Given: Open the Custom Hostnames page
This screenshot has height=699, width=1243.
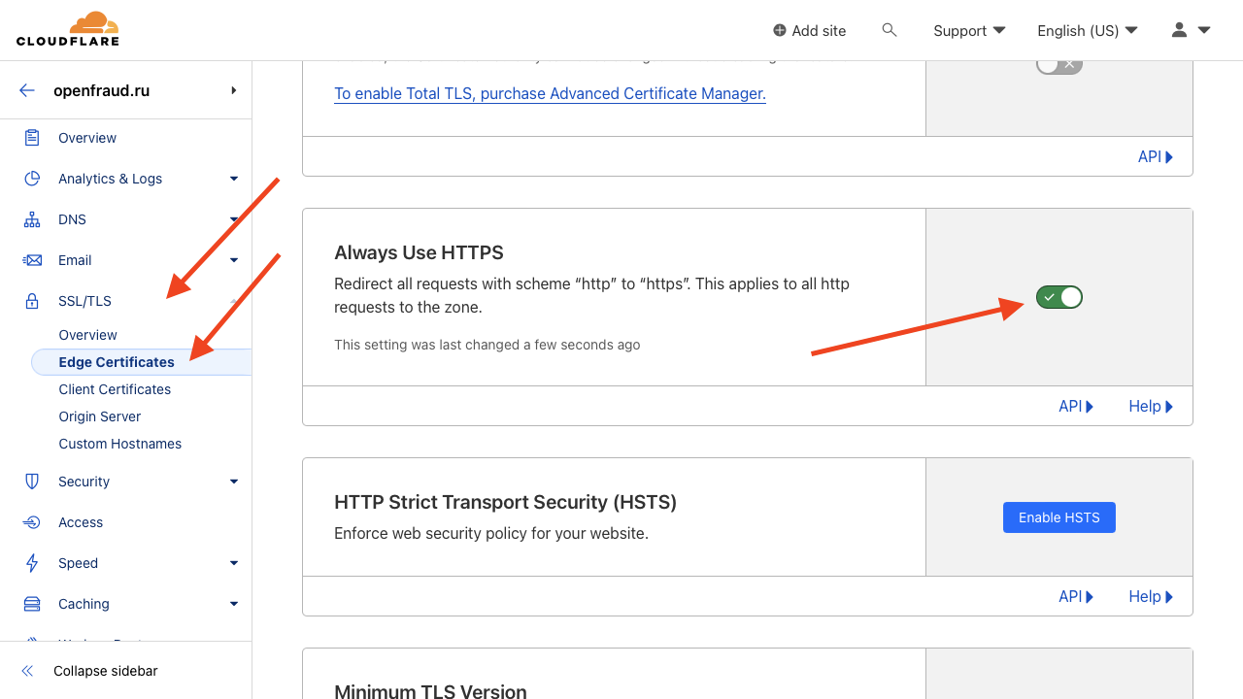Looking at the screenshot, I should (x=120, y=444).
